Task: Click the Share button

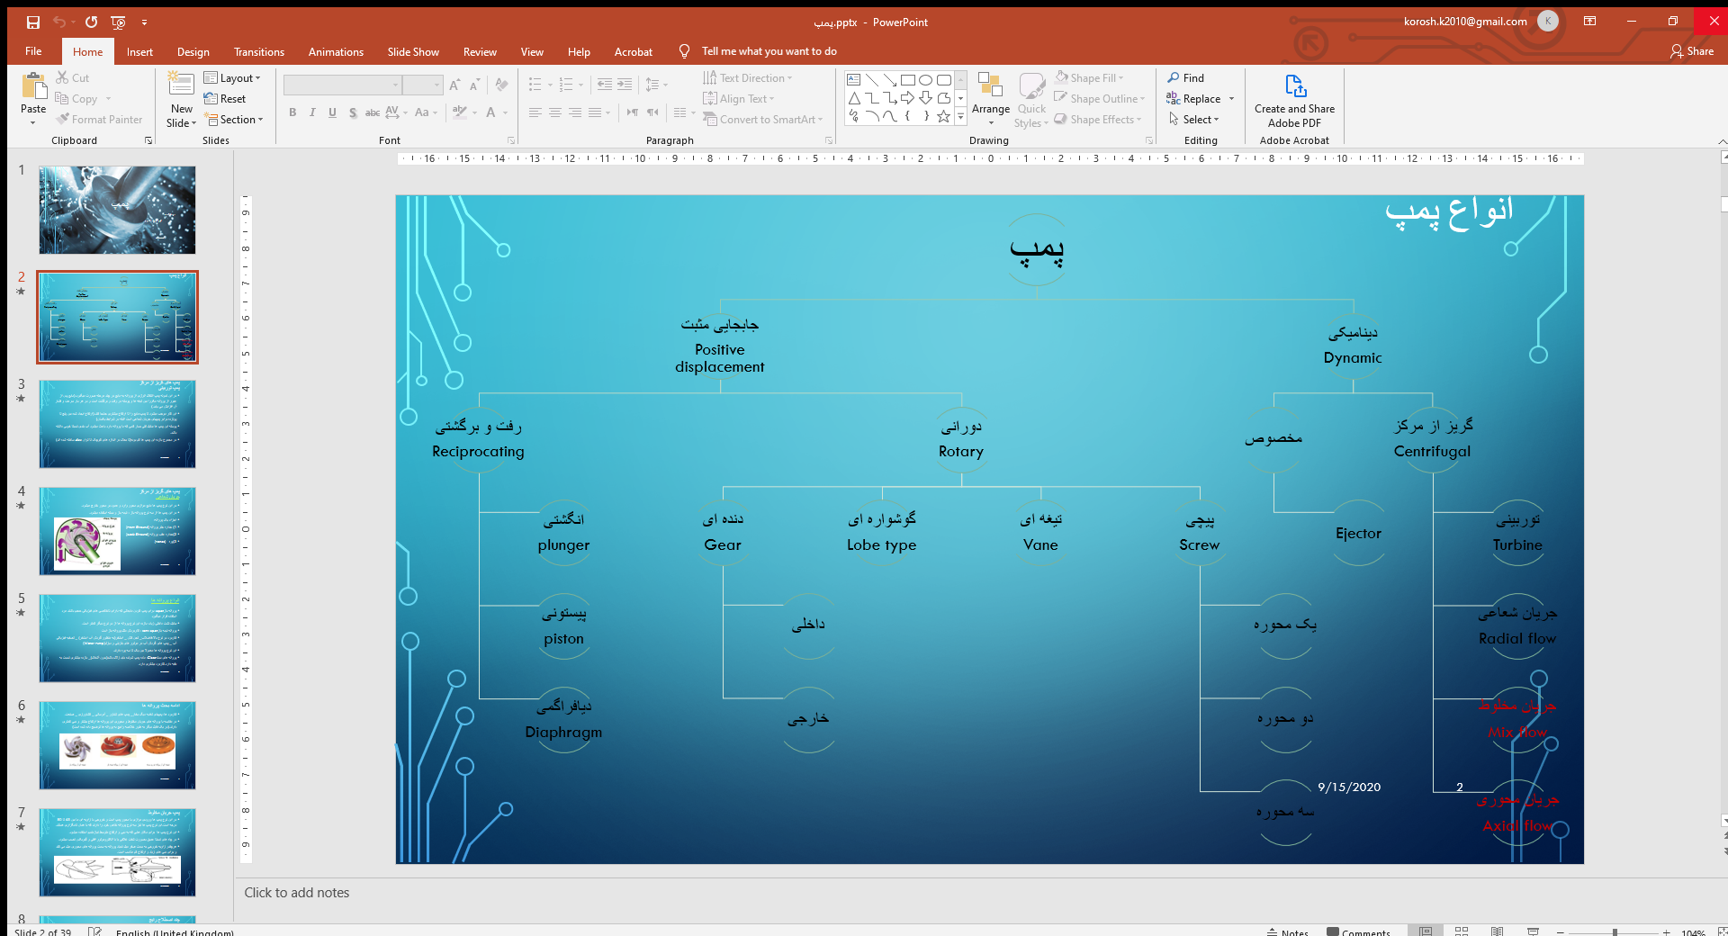Action: coord(1692,51)
